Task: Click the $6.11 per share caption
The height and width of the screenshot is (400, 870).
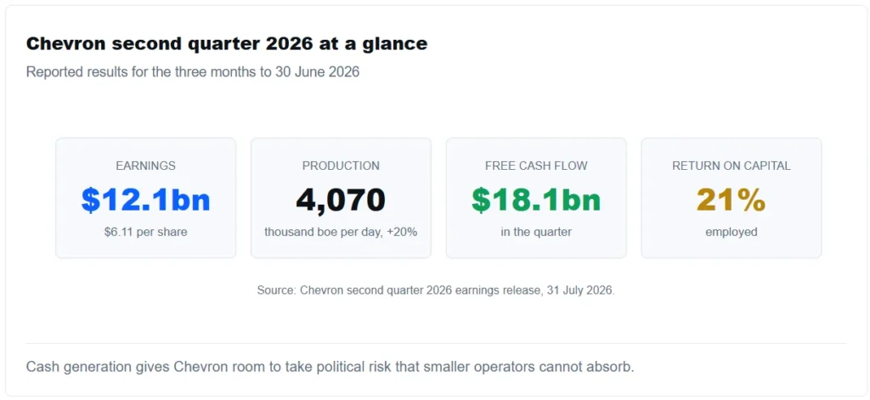Action: coord(145,232)
